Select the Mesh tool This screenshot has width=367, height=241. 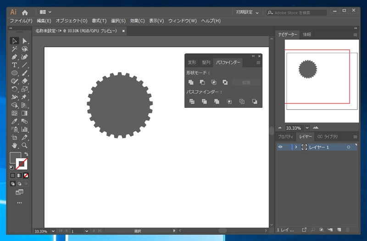coord(14,113)
